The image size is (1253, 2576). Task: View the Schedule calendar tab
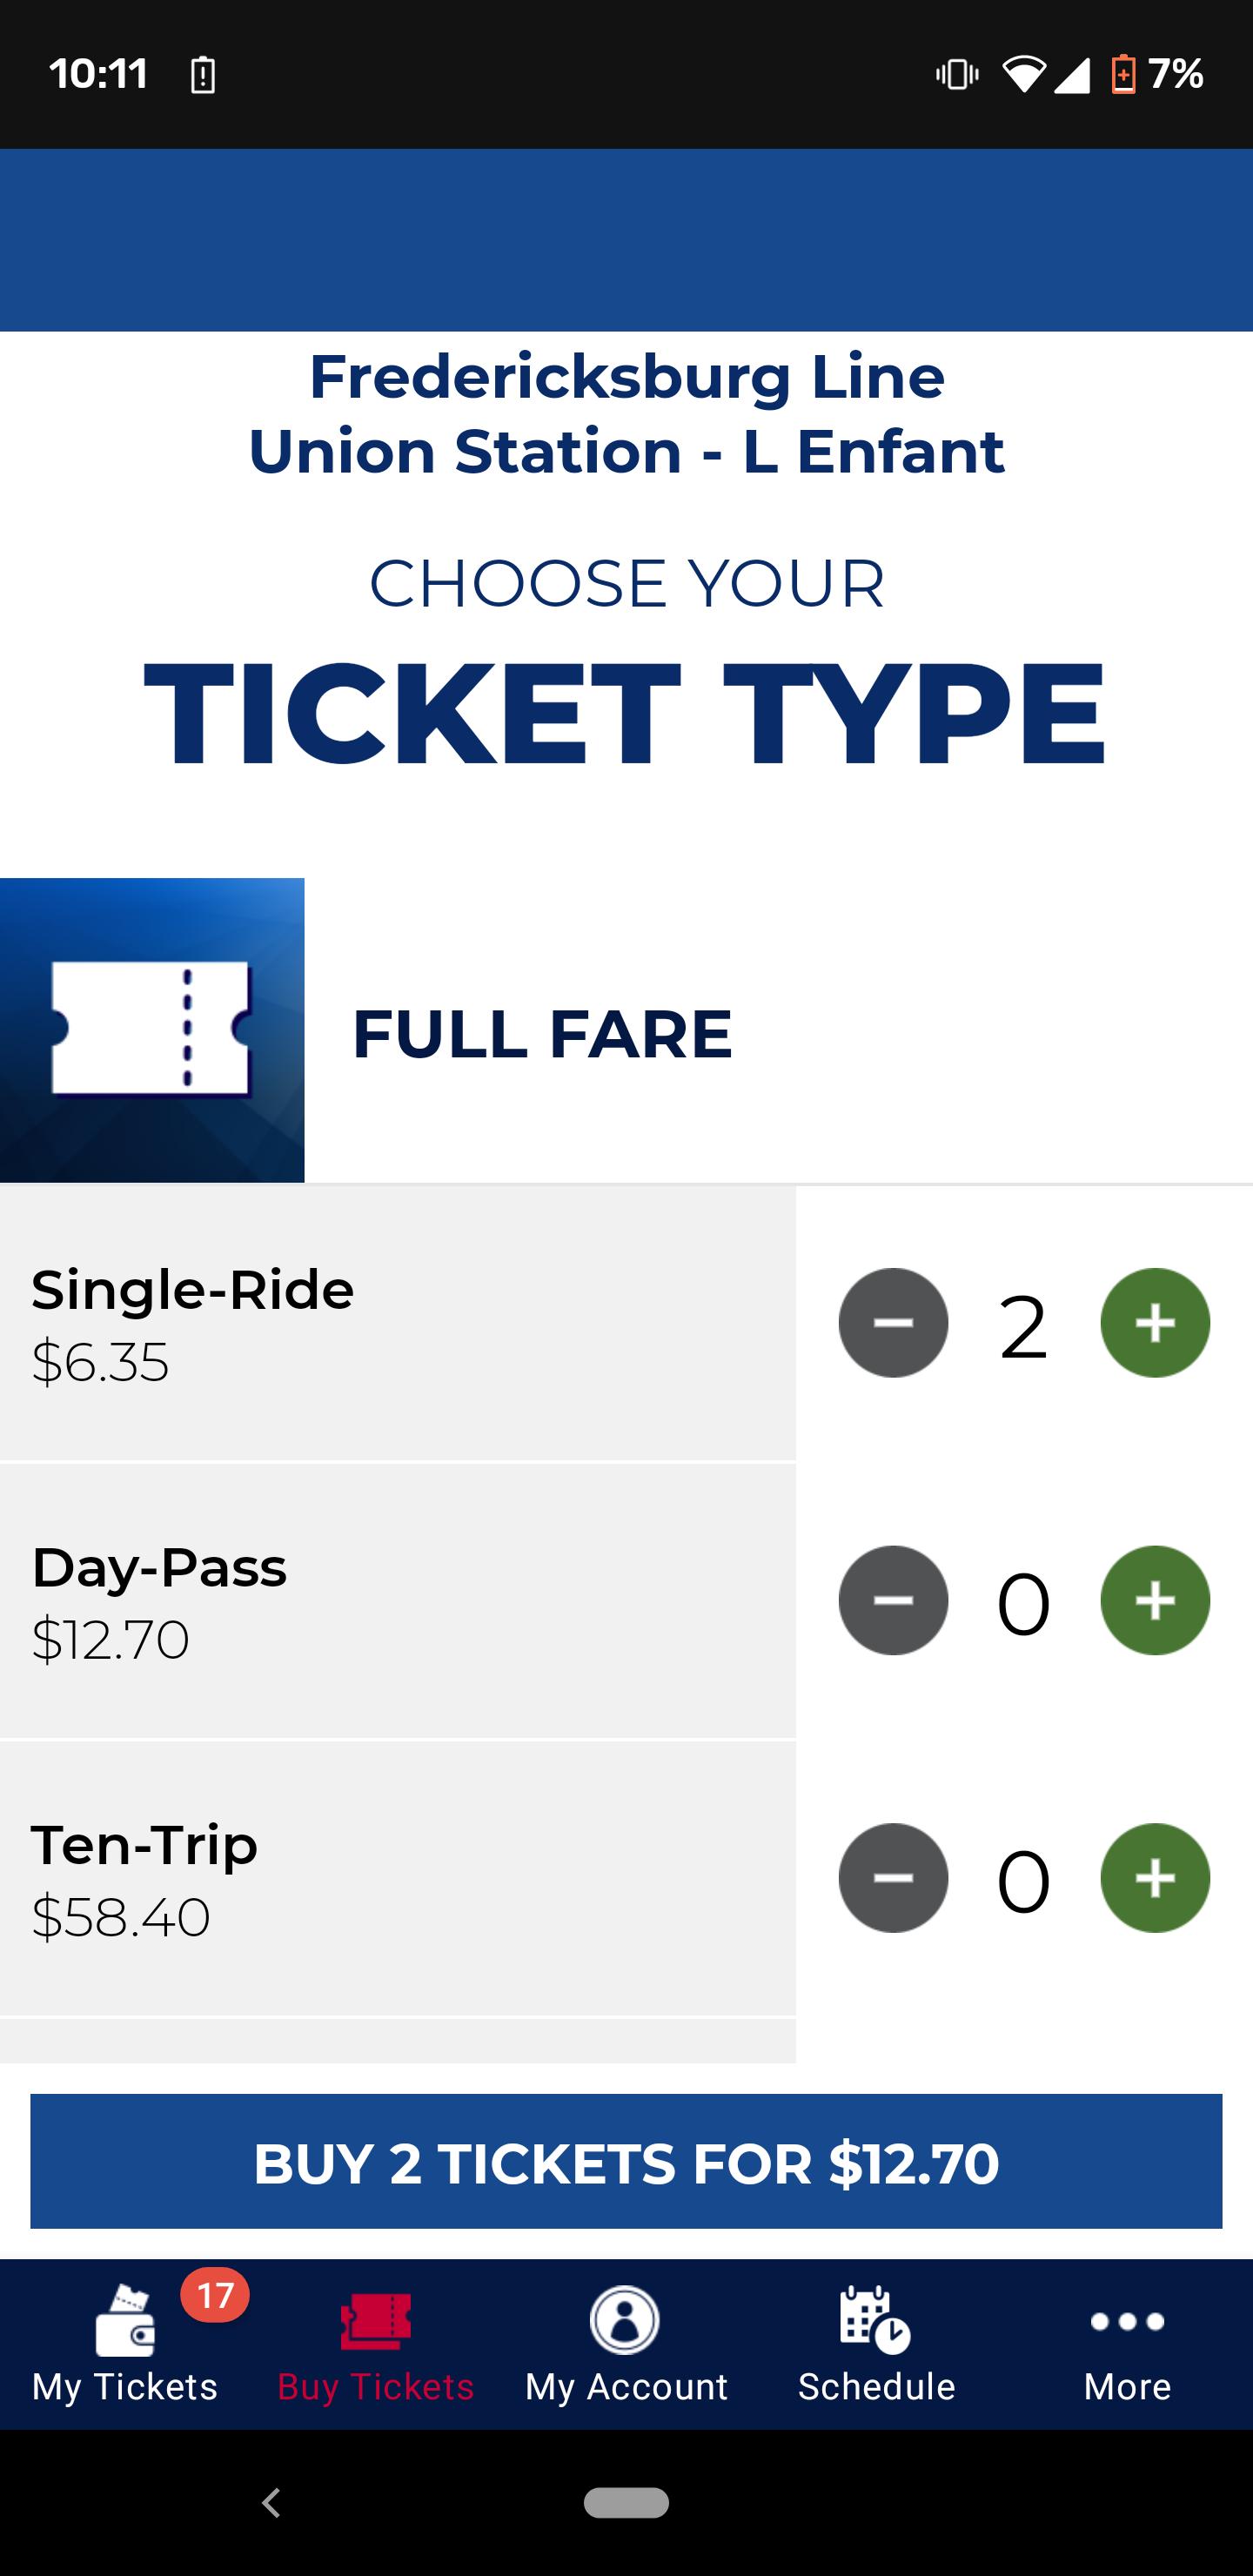tap(877, 2344)
